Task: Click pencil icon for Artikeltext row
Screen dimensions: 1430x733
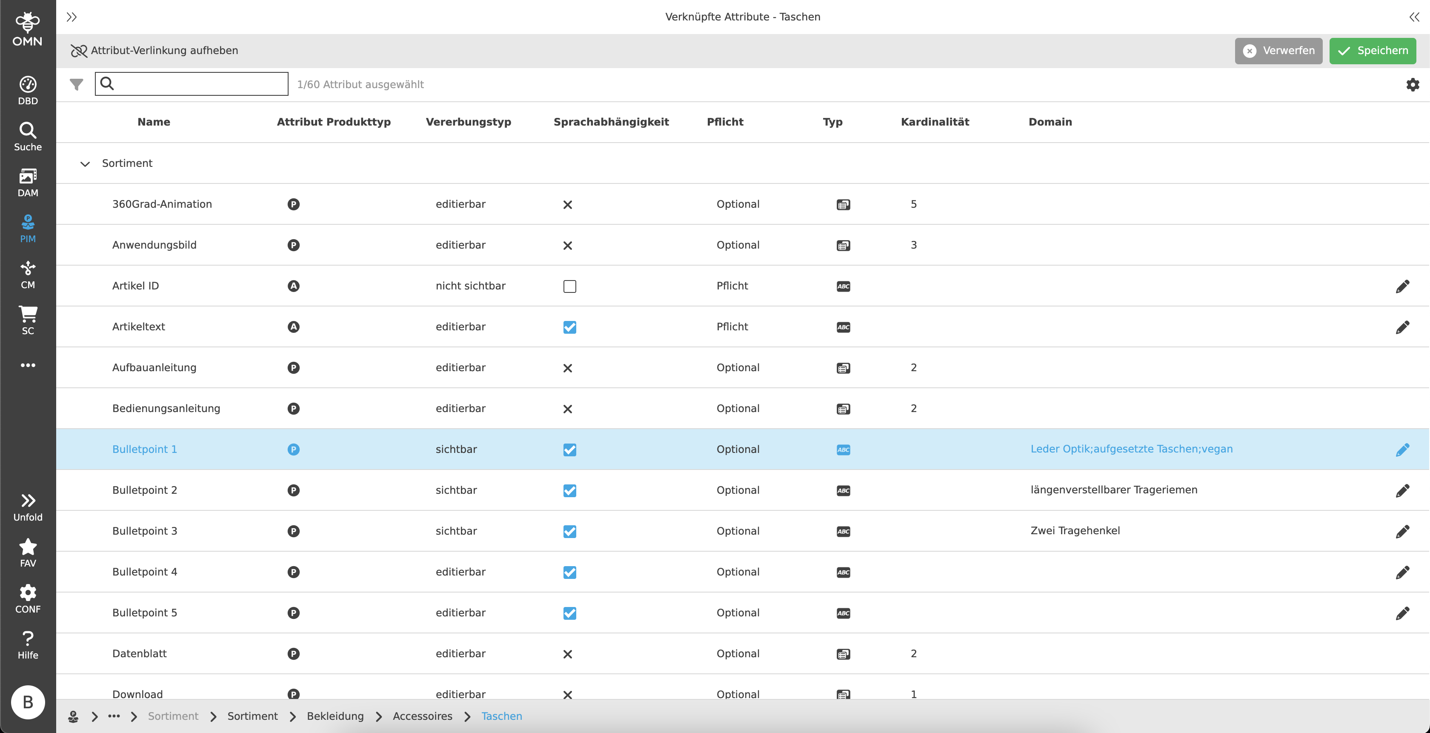Action: pyautogui.click(x=1402, y=327)
